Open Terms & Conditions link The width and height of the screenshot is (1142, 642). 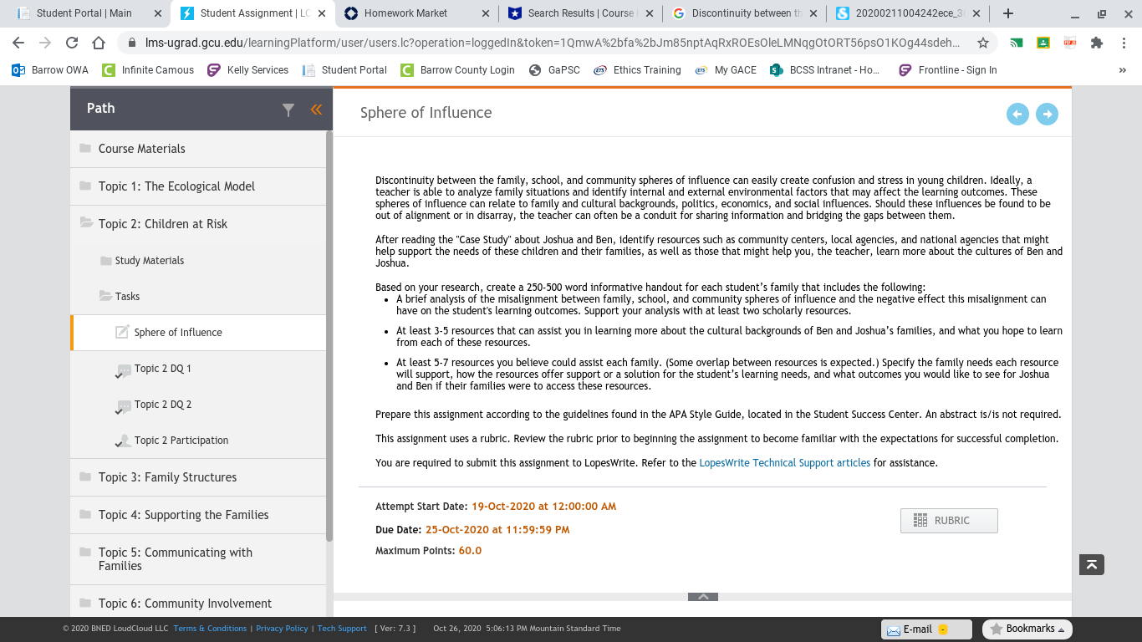point(210,629)
